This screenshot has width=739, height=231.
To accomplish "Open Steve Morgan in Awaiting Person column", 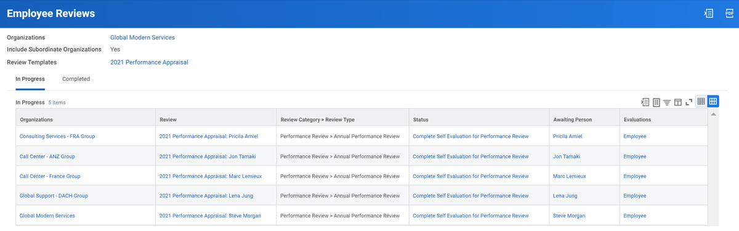I will [x=569, y=216].
